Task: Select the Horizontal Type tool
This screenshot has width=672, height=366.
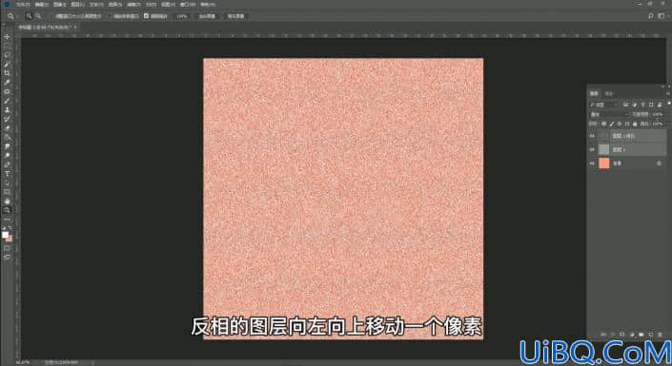Action: click(7, 174)
